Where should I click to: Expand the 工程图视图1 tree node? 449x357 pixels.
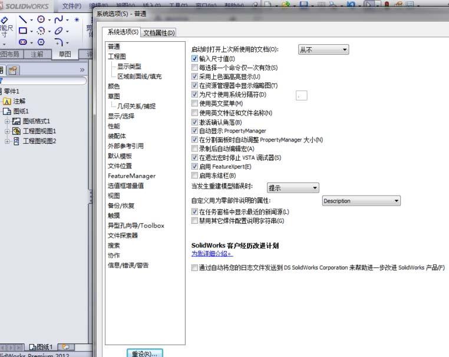pos(7,131)
